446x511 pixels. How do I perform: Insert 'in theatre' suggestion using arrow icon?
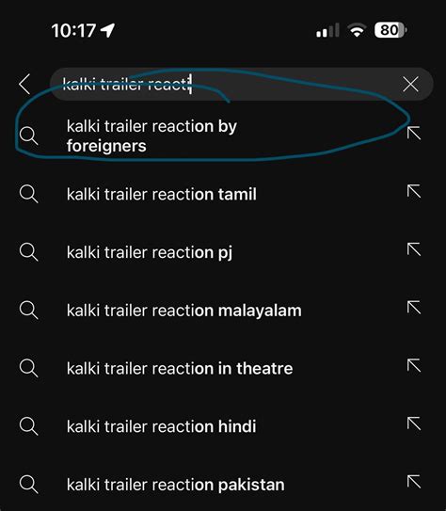tap(414, 365)
